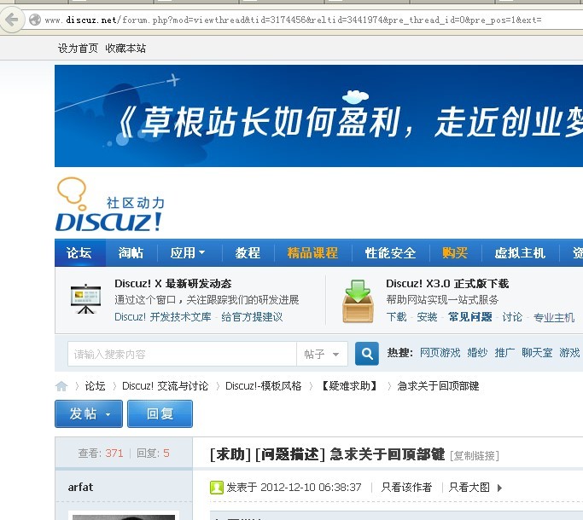Click 只看大图 link

(x=469, y=488)
